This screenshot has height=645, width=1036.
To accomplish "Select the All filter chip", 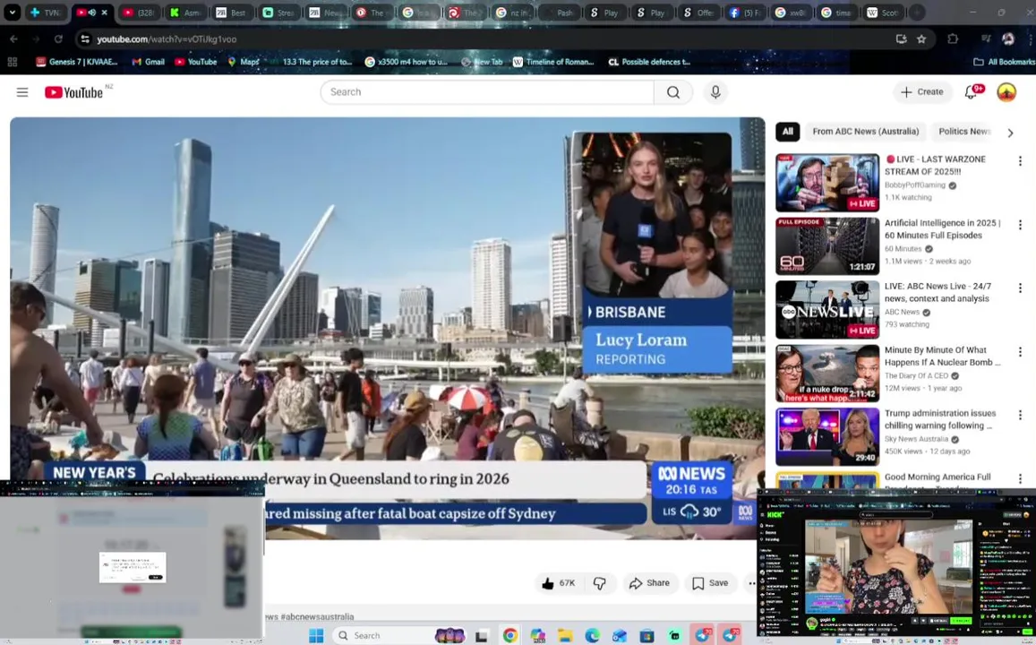I will 788,132.
